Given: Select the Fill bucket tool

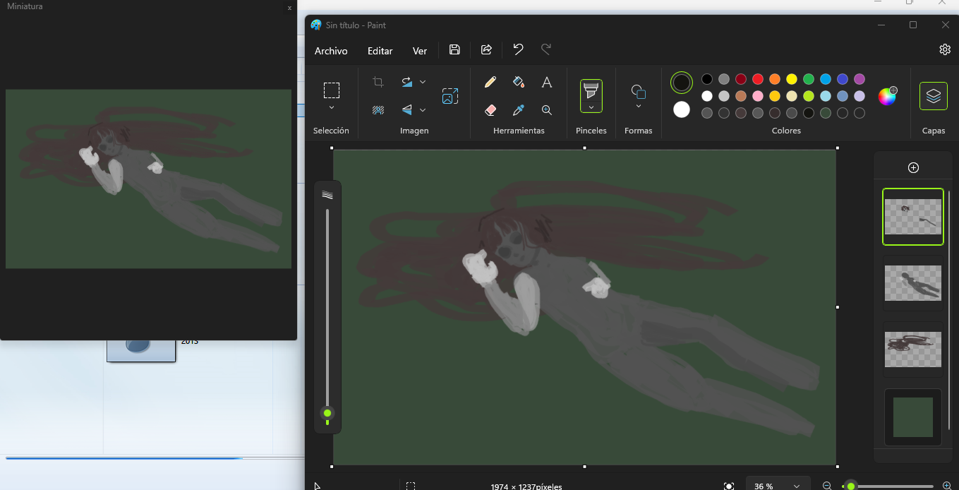Looking at the screenshot, I should [x=519, y=82].
